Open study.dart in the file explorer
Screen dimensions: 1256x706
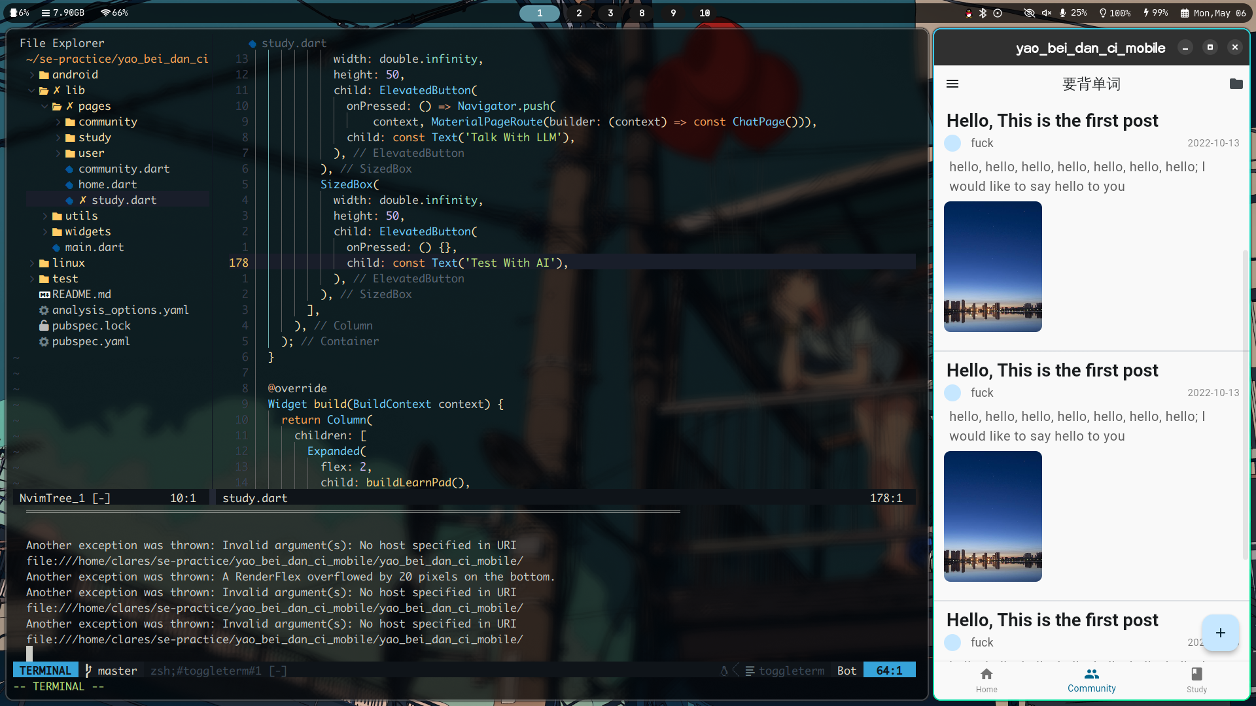click(x=118, y=200)
